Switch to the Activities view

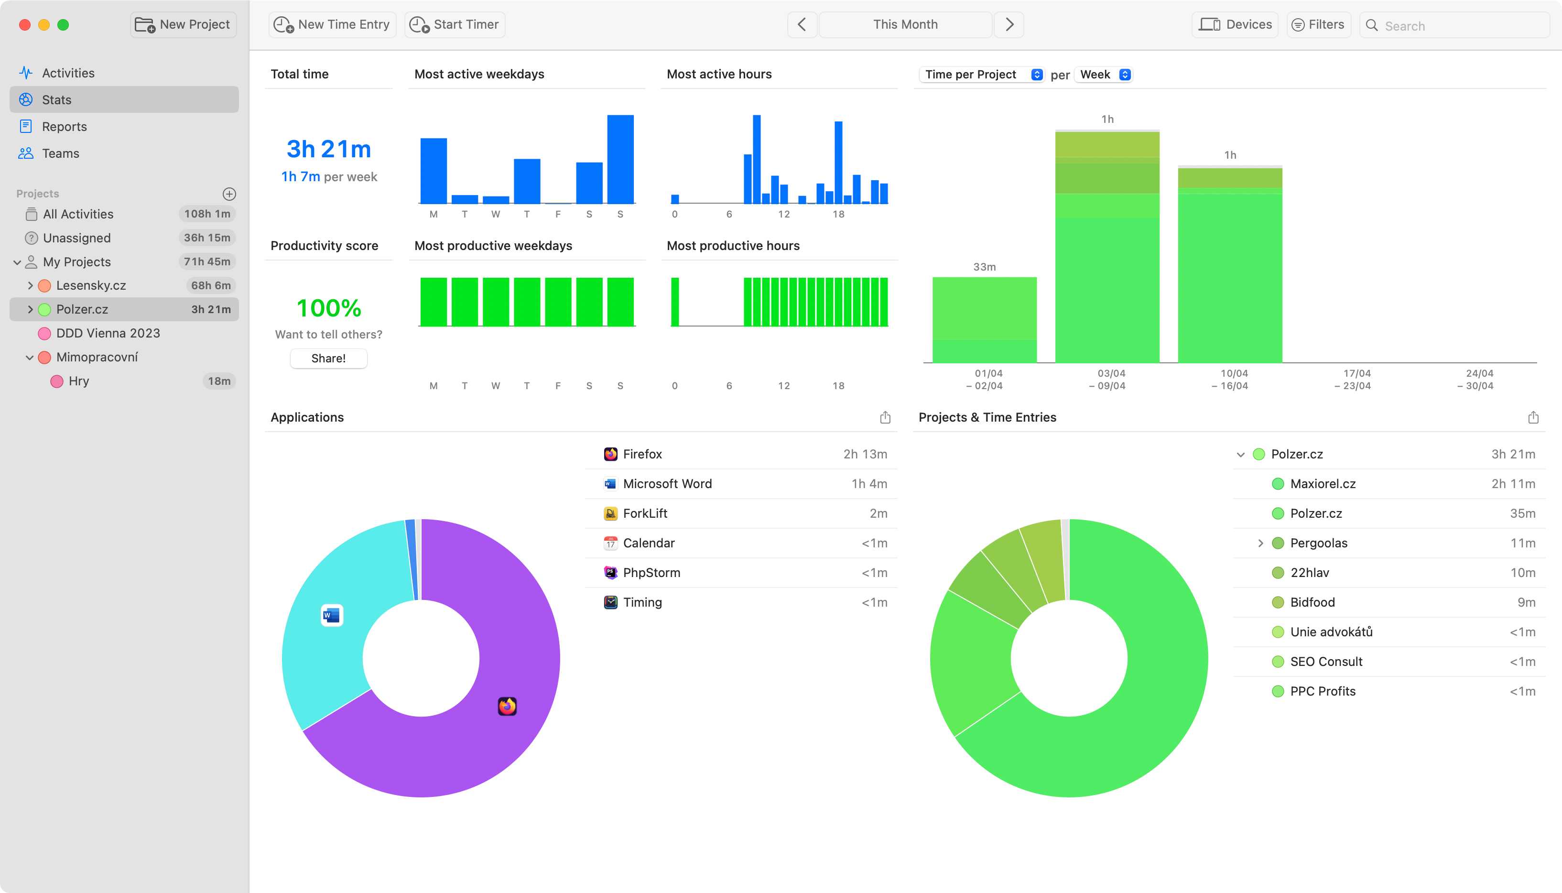[67, 73]
